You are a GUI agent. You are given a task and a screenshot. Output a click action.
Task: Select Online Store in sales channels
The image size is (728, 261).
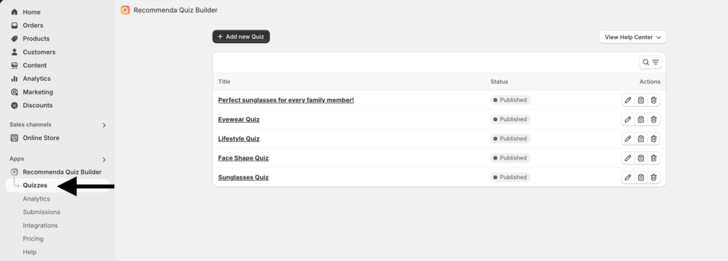point(41,138)
